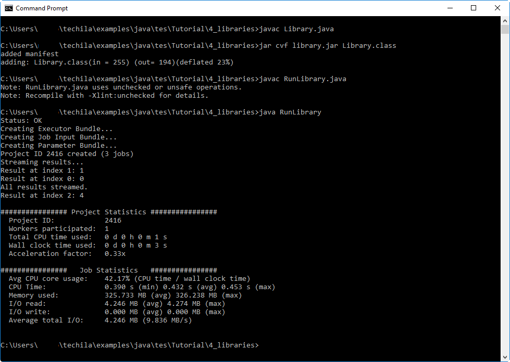Click the "Project ID 2416 created" line
The height and width of the screenshot is (362, 510).
[67, 154]
